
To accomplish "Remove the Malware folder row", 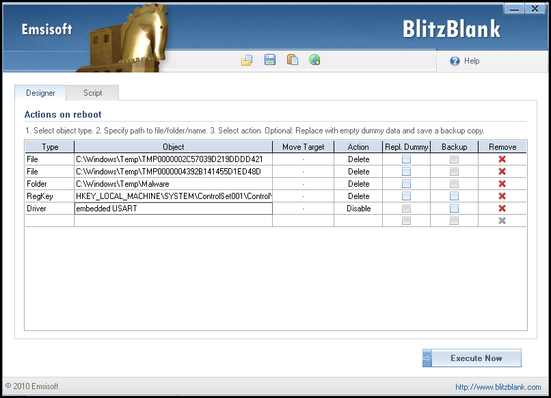I will pos(502,183).
